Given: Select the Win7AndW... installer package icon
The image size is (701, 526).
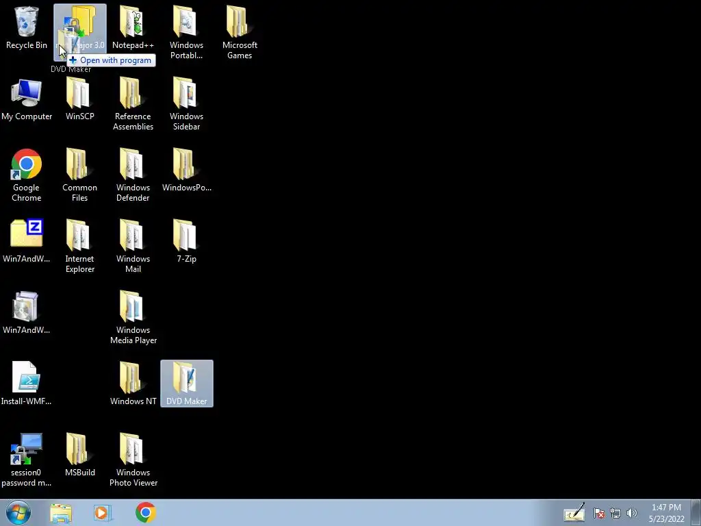Looking at the screenshot, I should [27, 313].
